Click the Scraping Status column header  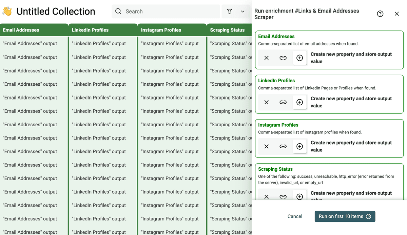[229, 30]
